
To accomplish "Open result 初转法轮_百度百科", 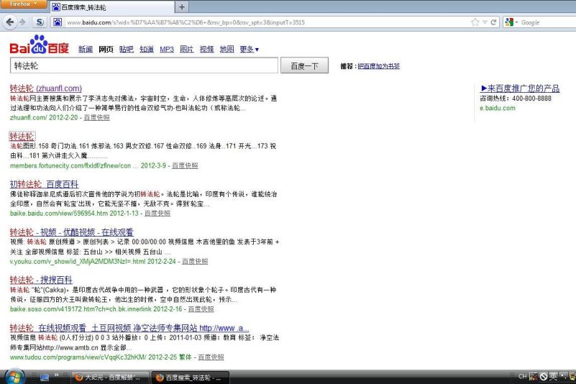I will [44, 184].
